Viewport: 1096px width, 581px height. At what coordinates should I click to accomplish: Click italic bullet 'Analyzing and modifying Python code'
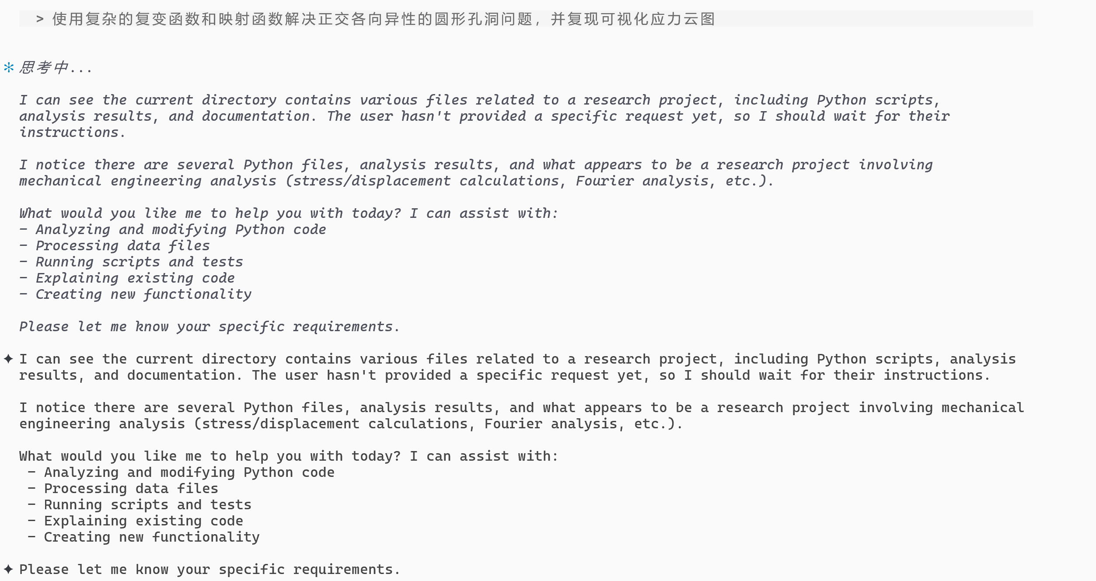tap(181, 229)
